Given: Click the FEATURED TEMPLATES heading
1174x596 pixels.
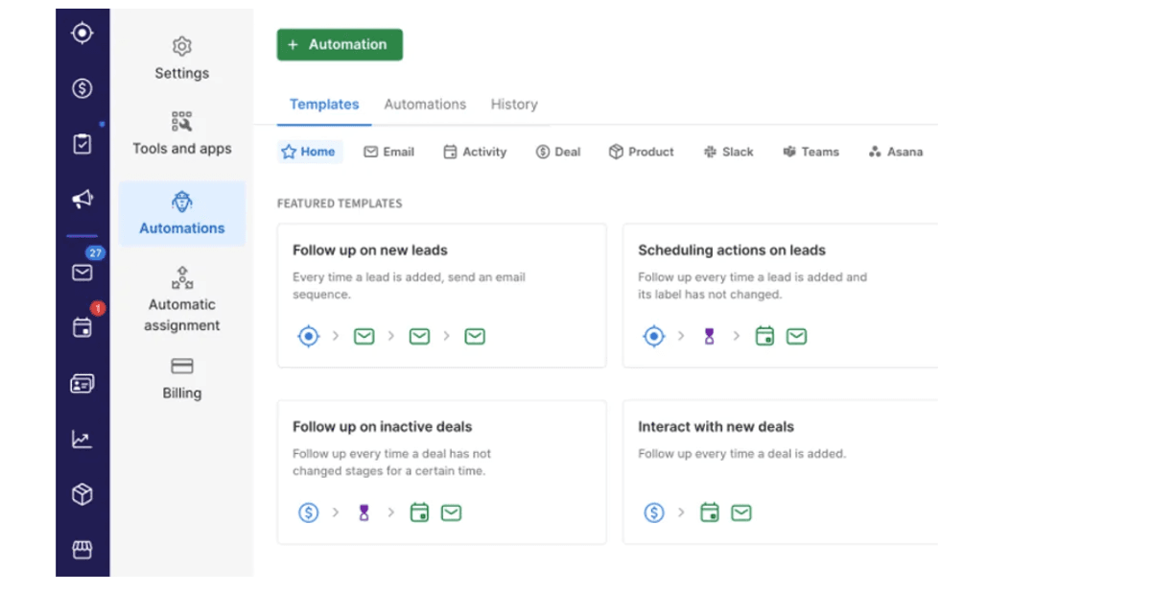Looking at the screenshot, I should pyautogui.click(x=340, y=203).
